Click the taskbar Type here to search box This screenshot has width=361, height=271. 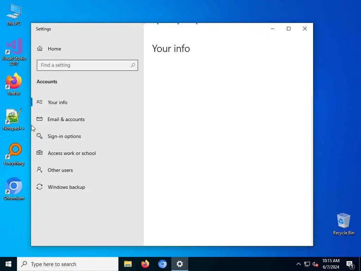[x=68, y=264]
